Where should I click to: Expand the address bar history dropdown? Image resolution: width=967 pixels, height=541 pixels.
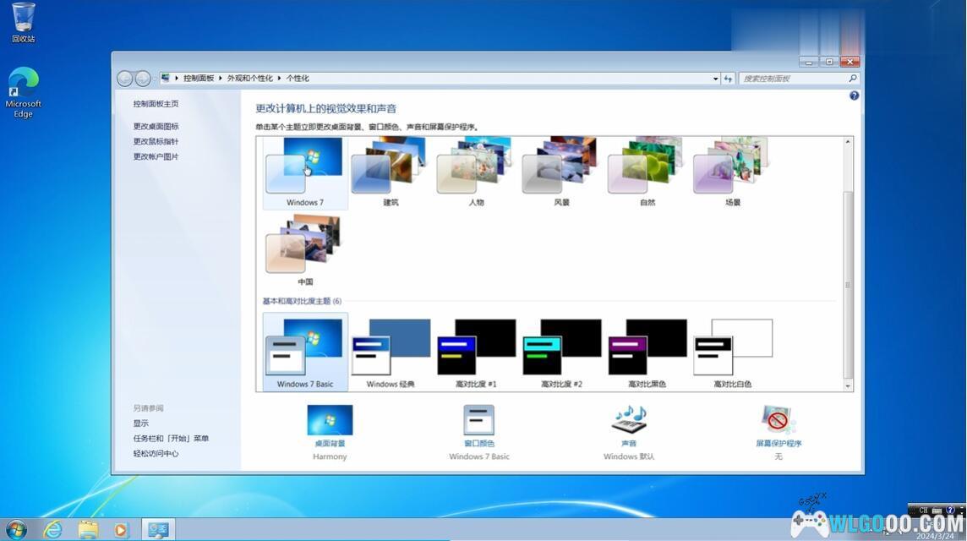tap(715, 79)
